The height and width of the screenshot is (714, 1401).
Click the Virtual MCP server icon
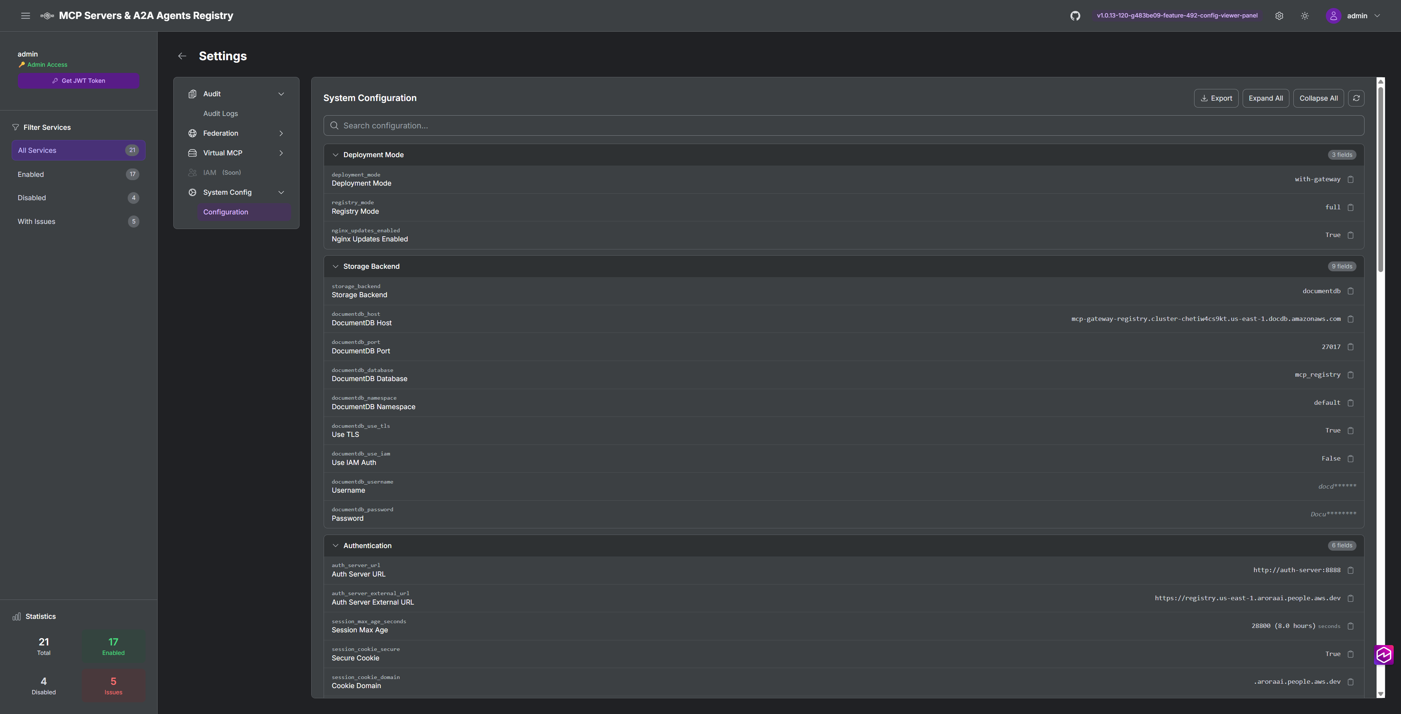(x=192, y=153)
